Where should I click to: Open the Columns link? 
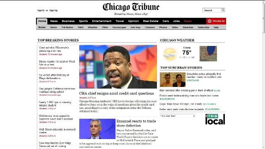[150, 27]
